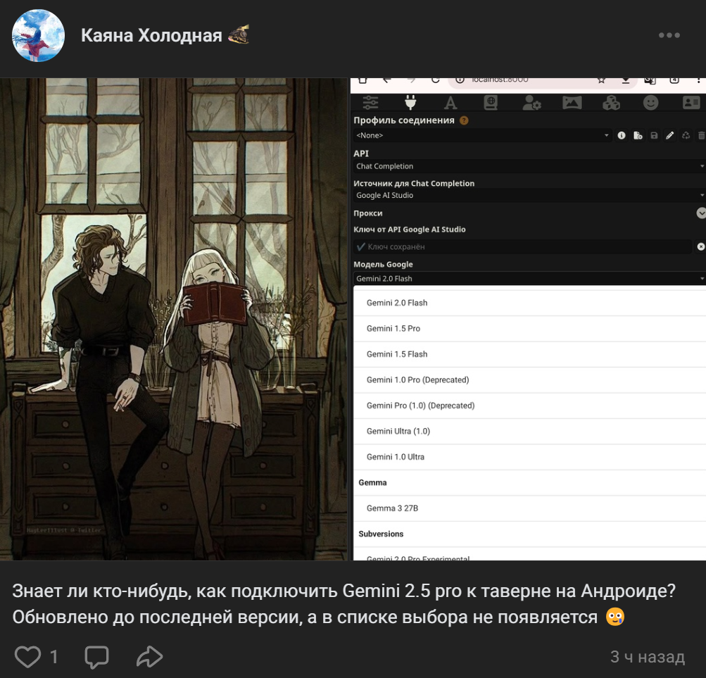The height and width of the screenshot is (678, 706).
Task: Open Каяна Холодная profile avatar
Action: click(38, 36)
